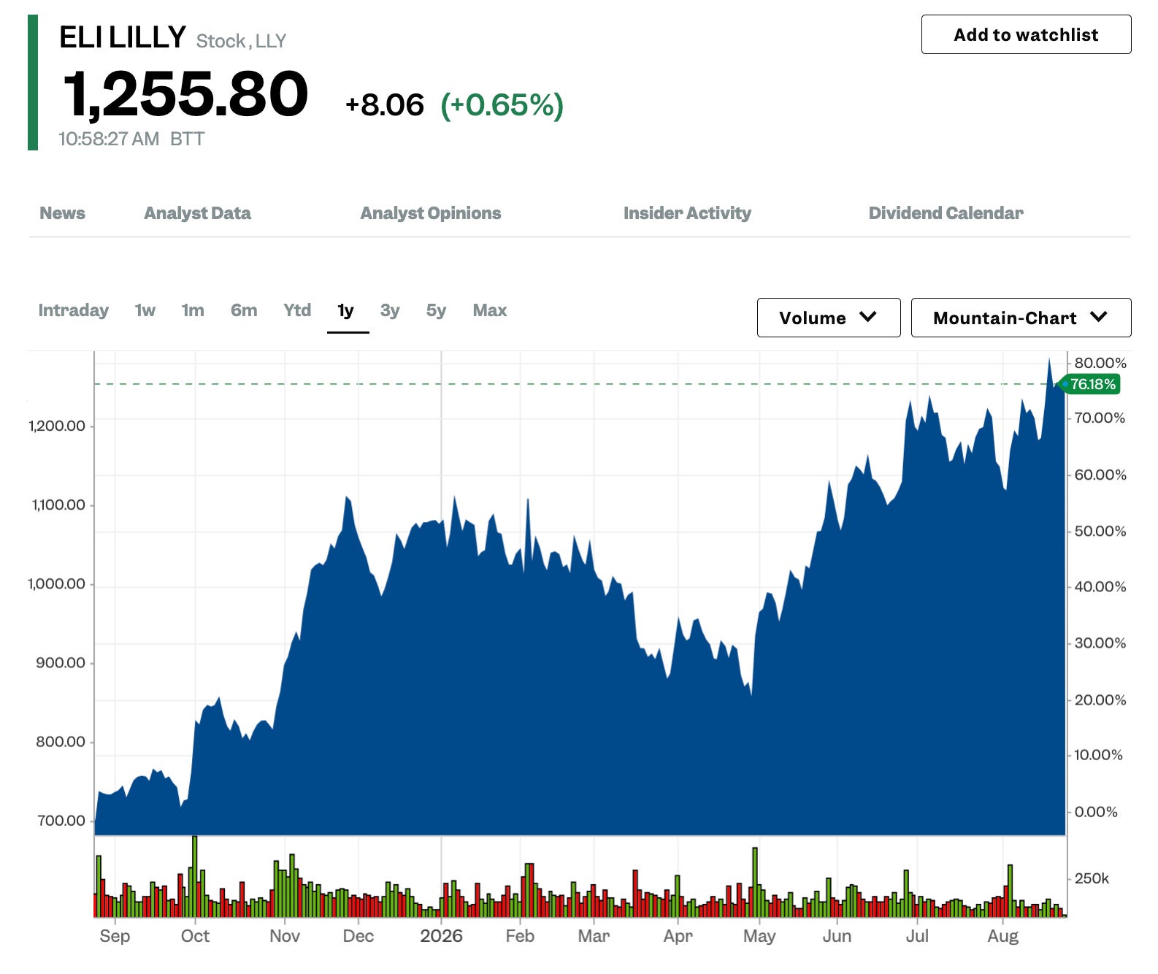
Task: Choose the 5y chart period
Action: (436, 310)
